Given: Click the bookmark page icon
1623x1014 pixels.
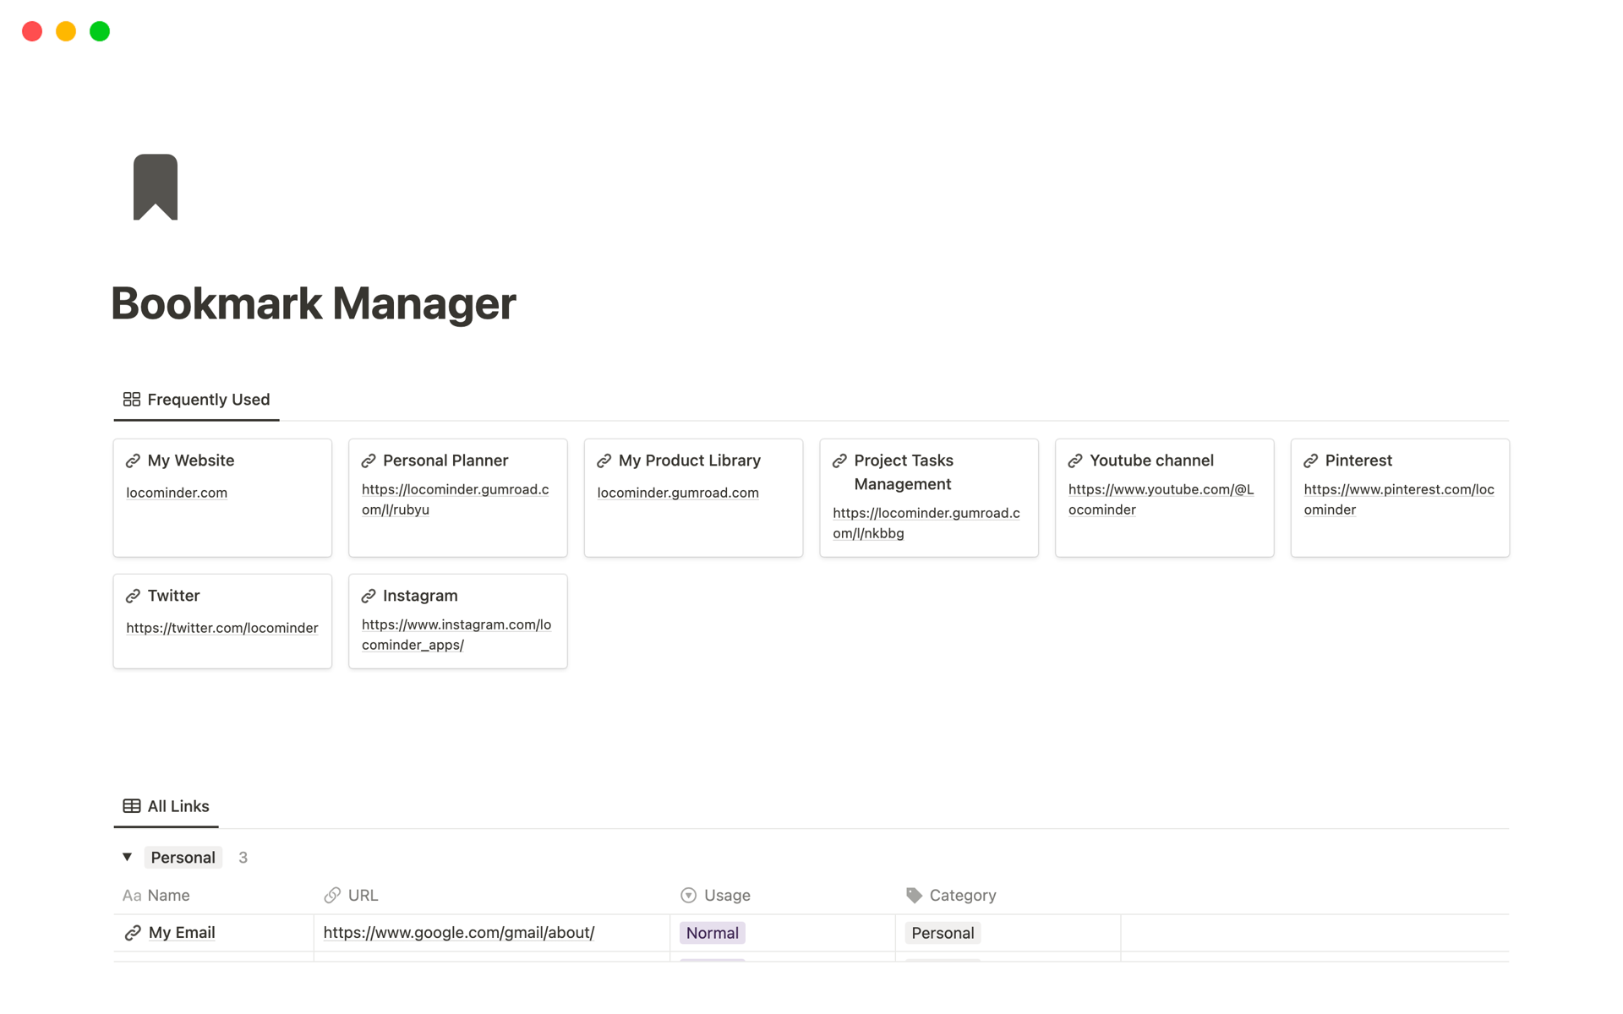Looking at the screenshot, I should coord(156,187).
